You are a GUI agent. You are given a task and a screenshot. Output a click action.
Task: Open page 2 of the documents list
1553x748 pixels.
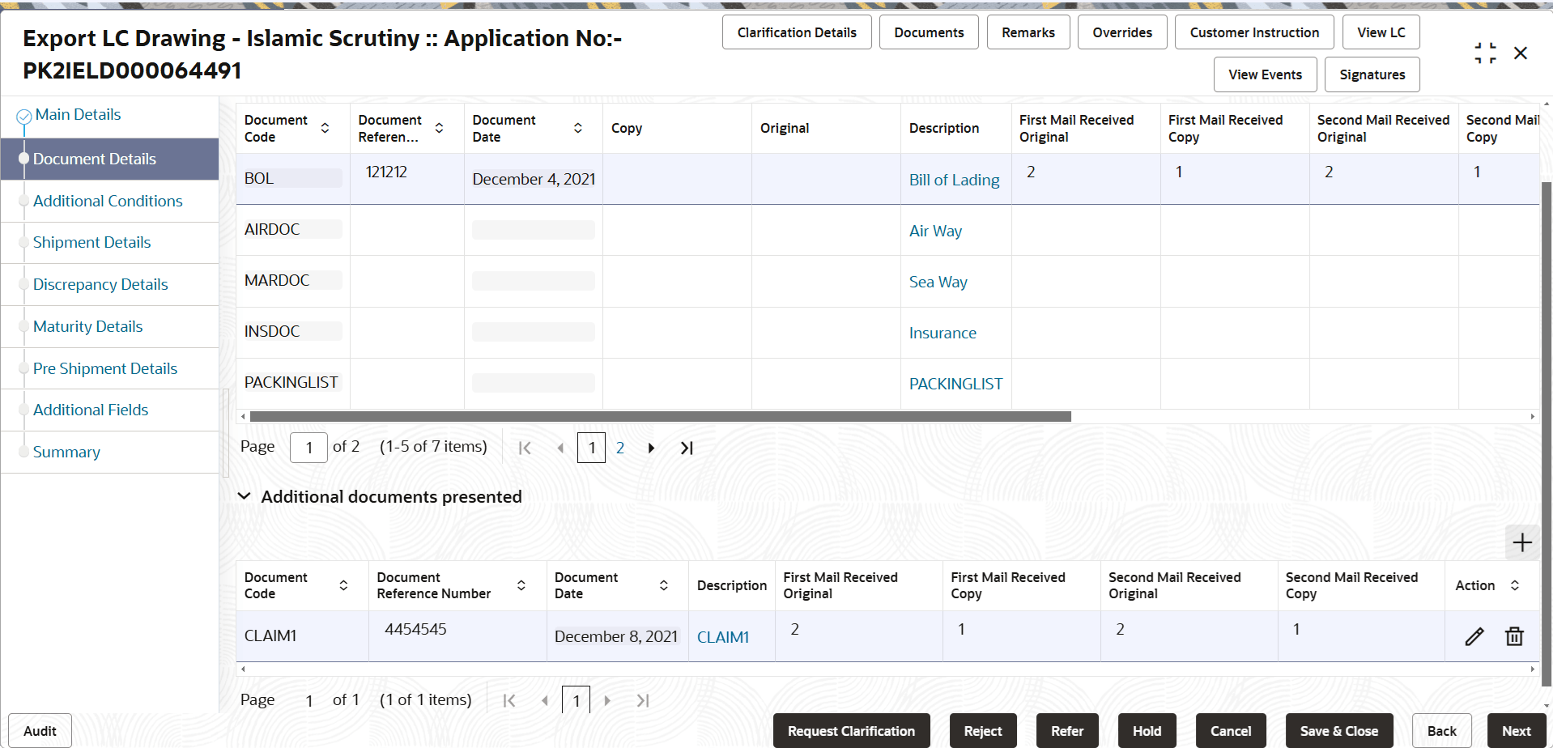(620, 447)
